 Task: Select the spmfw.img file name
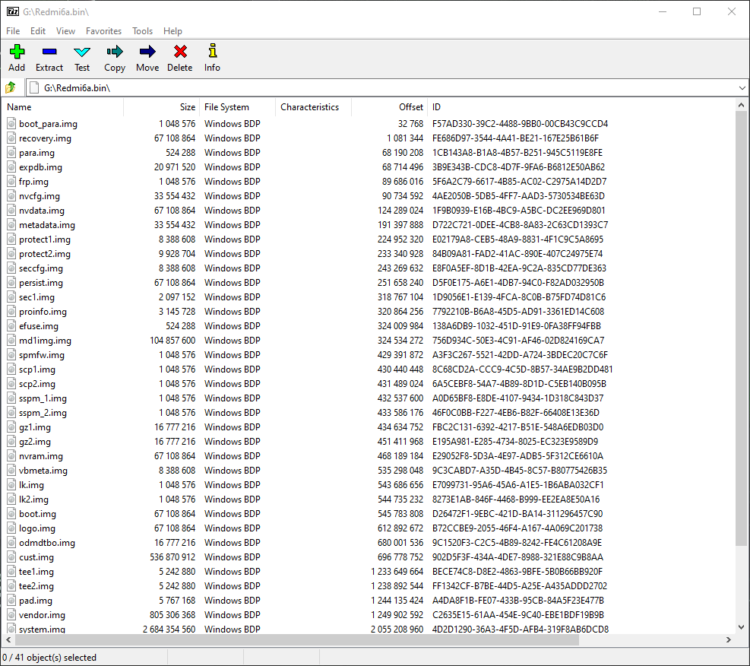[42, 355]
